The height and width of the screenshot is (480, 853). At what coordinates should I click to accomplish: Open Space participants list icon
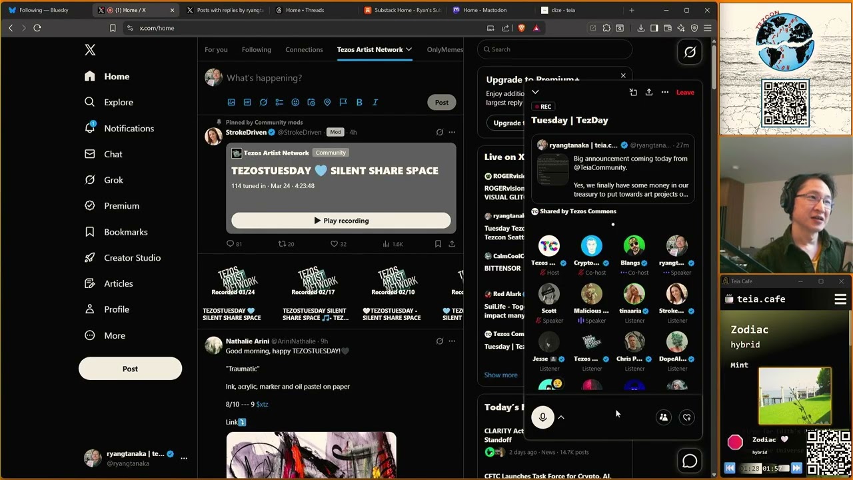663,417
